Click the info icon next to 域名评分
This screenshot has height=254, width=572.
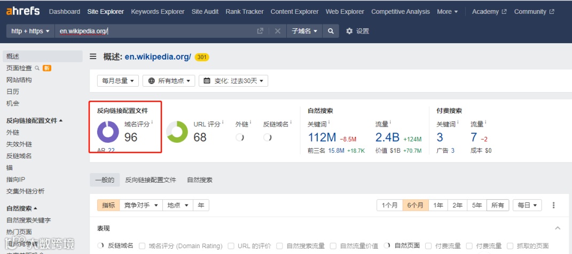coord(152,122)
